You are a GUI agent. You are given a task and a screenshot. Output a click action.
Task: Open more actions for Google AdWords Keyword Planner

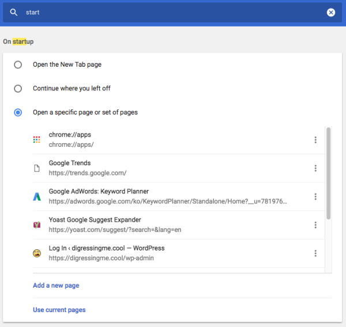click(315, 196)
